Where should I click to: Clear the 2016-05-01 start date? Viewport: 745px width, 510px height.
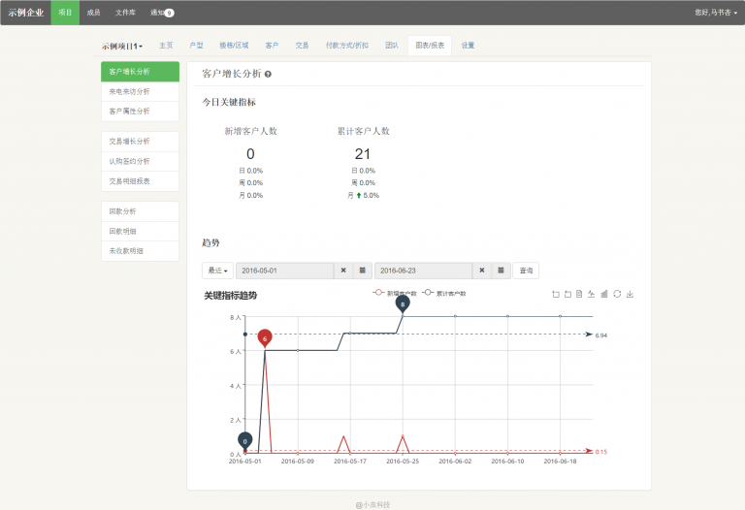coord(343,271)
